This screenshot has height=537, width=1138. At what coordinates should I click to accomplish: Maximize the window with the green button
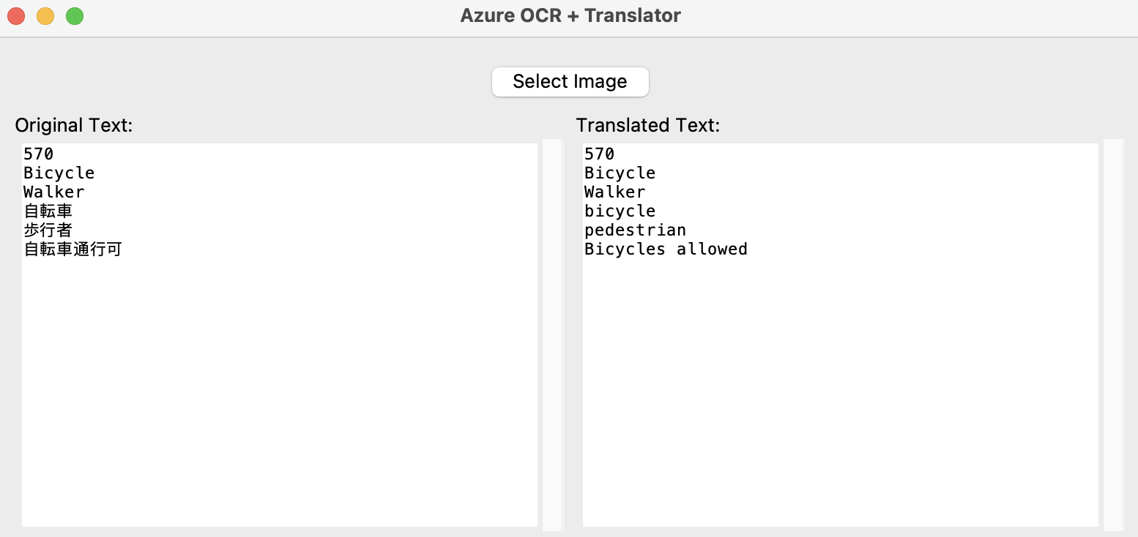pyautogui.click(x=75, y=15)
